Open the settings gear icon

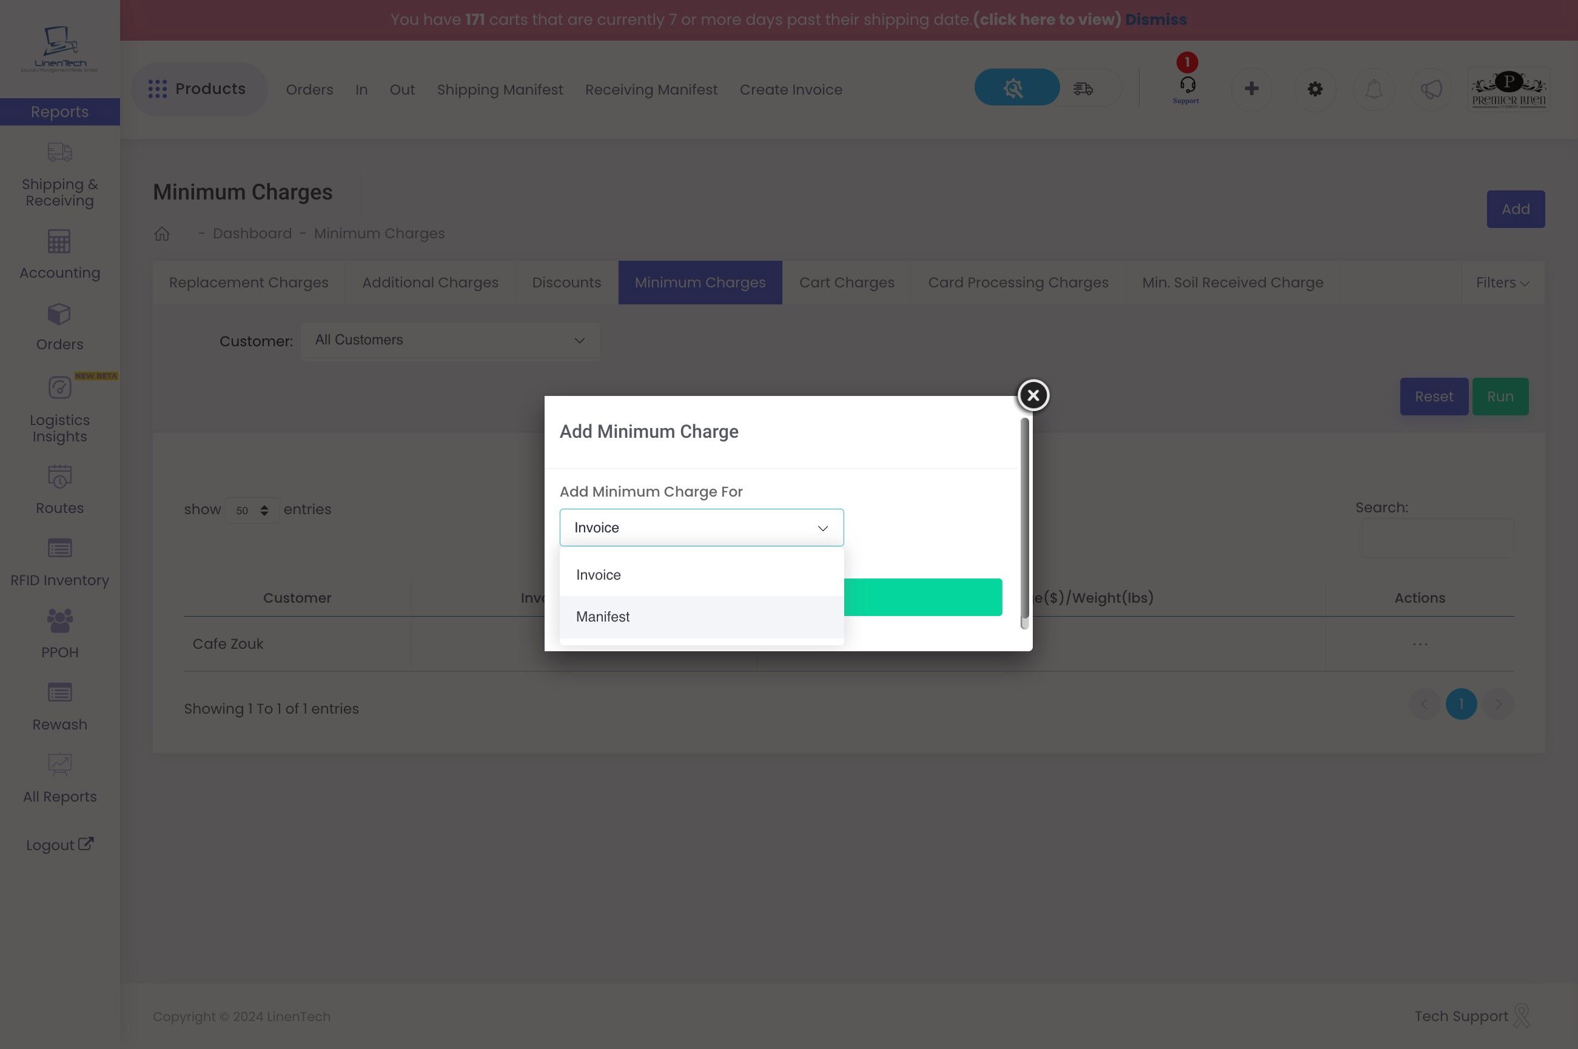(x=1314, y=89)
